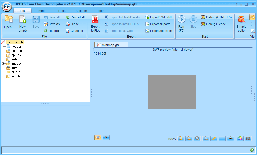Open the dropdown arrow under Open

[9, 31]
